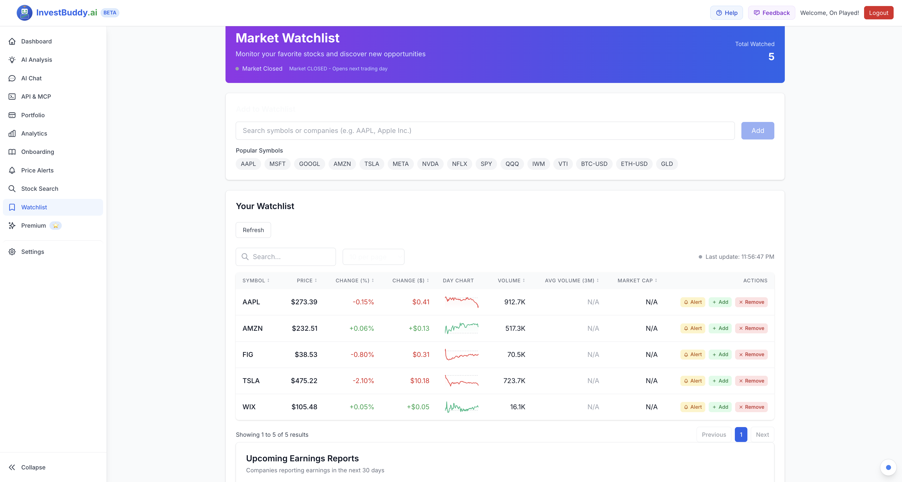Screen dimensions: 902x482
Task: Collapse the sidebar
Action: click(x=53, y=467)
